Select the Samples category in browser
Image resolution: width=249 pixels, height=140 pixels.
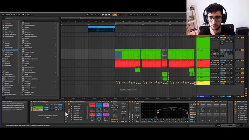(7, 61)
